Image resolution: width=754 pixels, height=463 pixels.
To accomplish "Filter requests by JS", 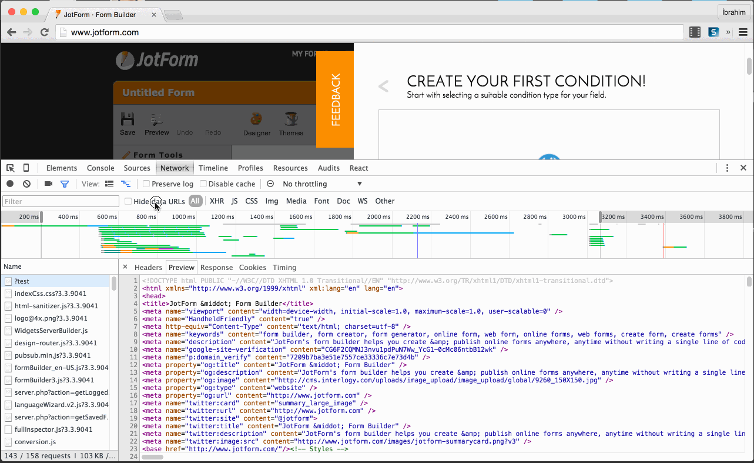I will [234, 201].
